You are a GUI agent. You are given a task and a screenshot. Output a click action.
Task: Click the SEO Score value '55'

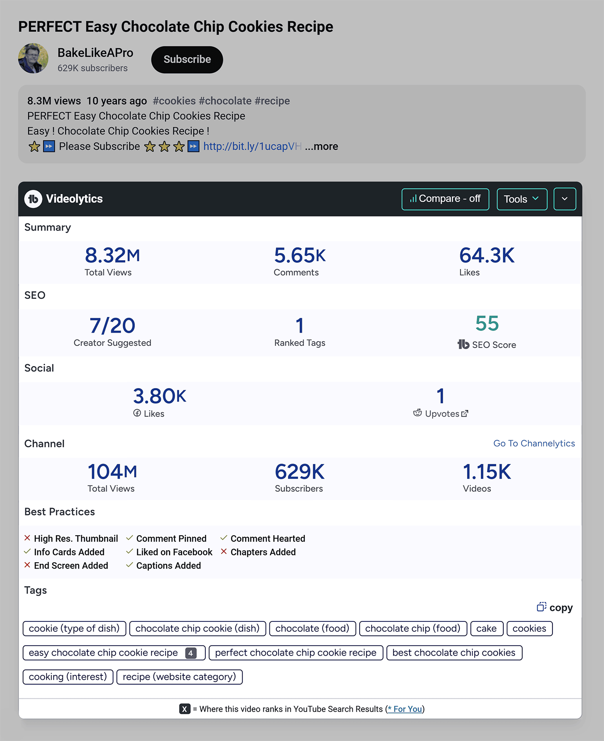(x=487, y=323)
